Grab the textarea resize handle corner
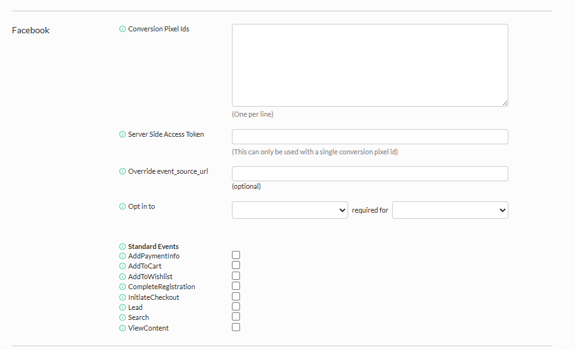 [x=505, y=103]
